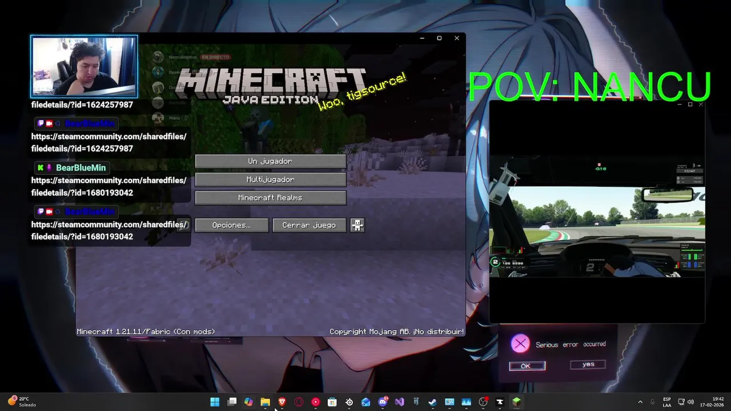The height and width of the screenshot is (411, 731).
Task: Click OK in the Serious error dialog
Action: point(527,366)
